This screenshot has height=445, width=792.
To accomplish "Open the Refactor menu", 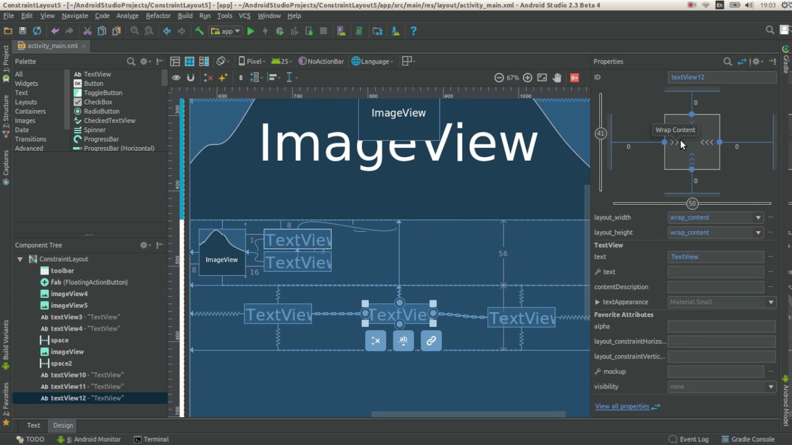I will coord(158,15).
